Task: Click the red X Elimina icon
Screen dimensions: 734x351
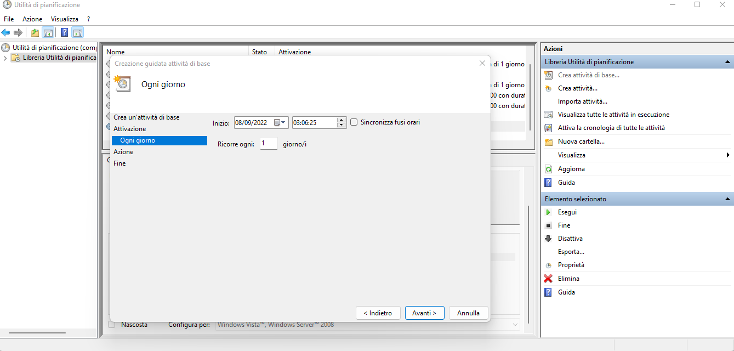Action: click(548, 279)
